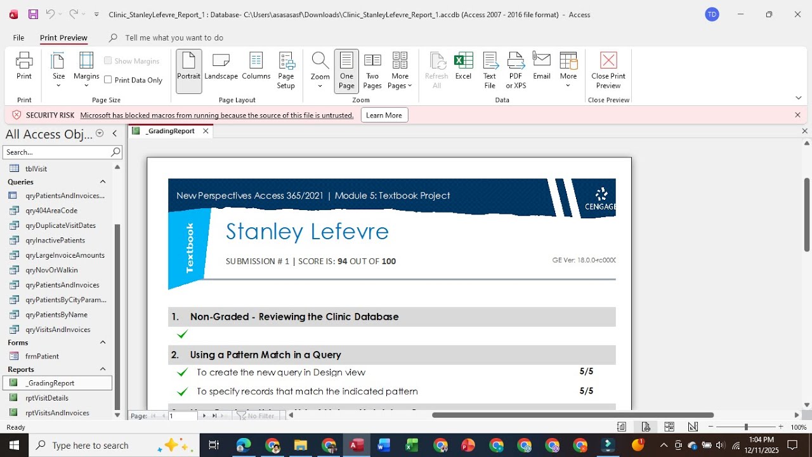
Task: Open Excel from the taskbar
Action: [x=412, y=445]
